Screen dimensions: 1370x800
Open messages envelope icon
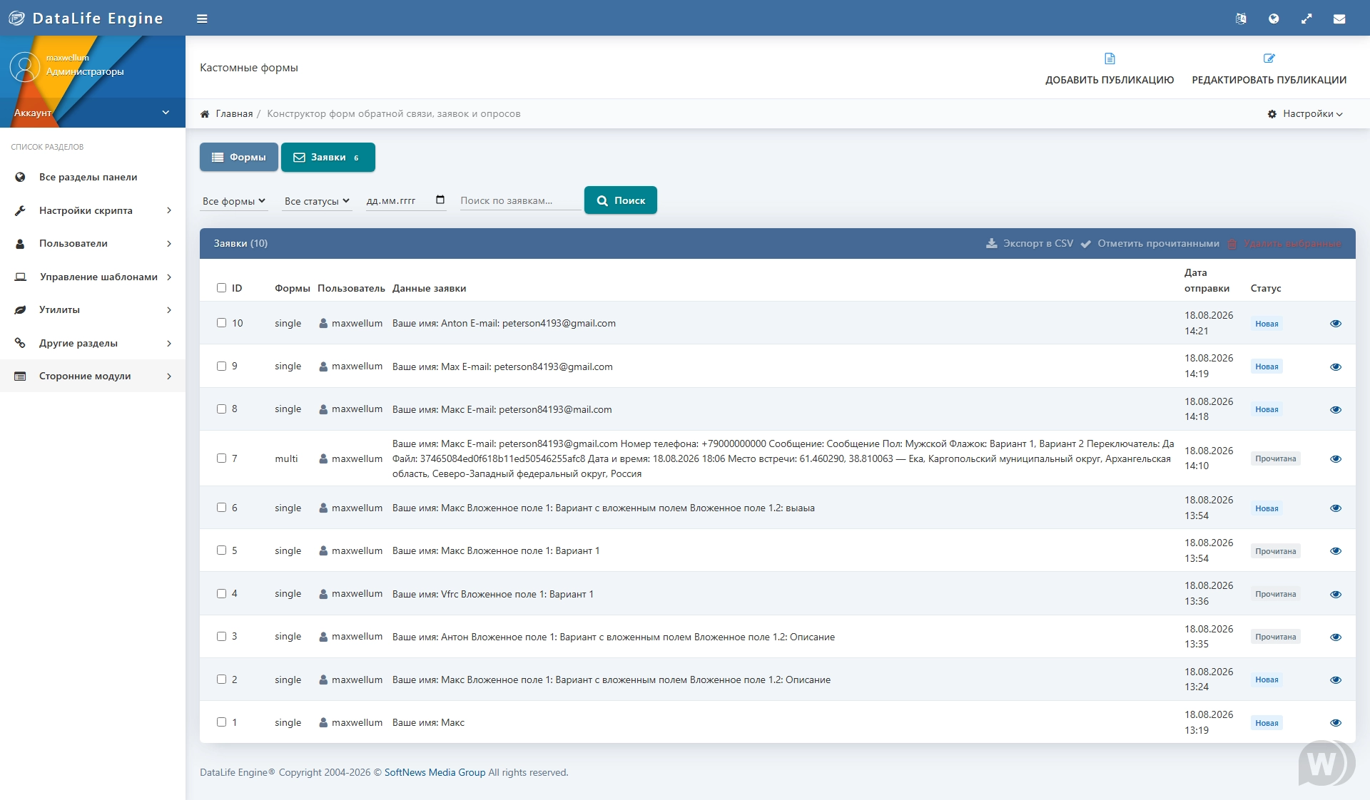[x=1339, y=19]
